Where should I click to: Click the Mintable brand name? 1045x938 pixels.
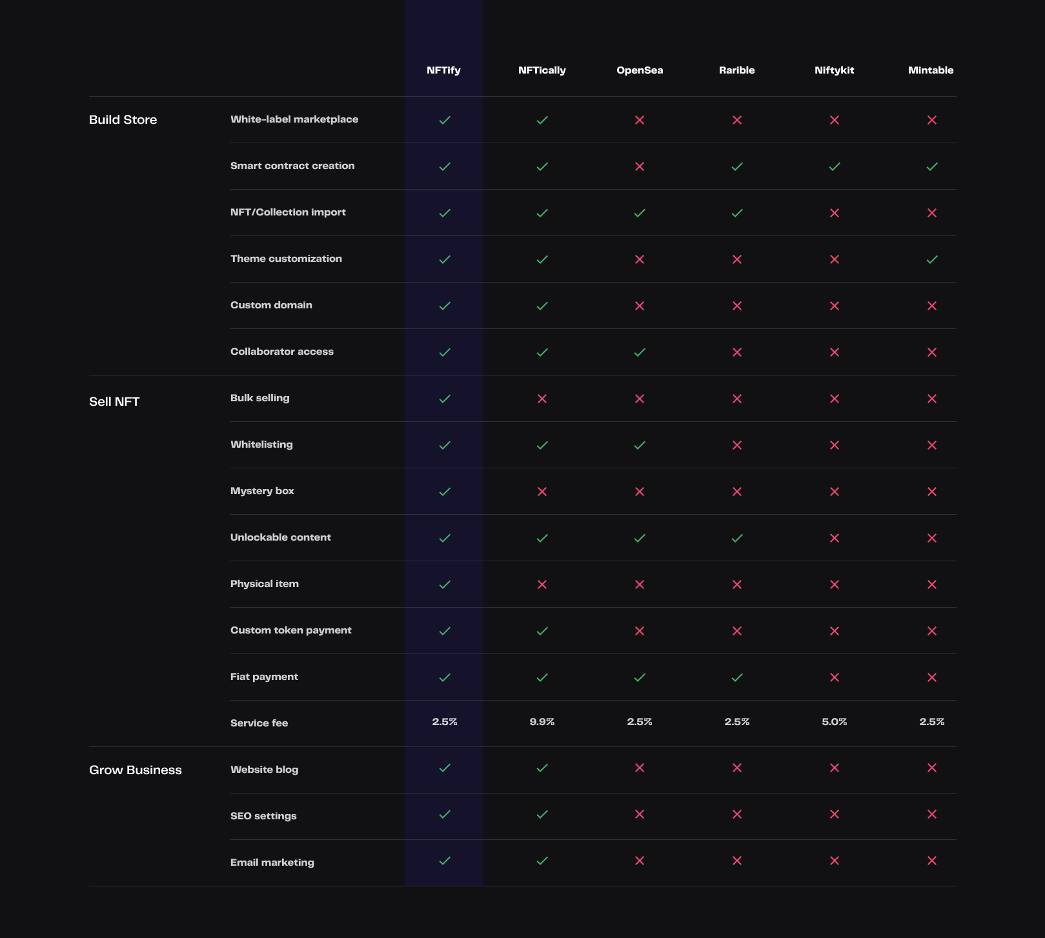pyautogui.click(x=931, y=70)
